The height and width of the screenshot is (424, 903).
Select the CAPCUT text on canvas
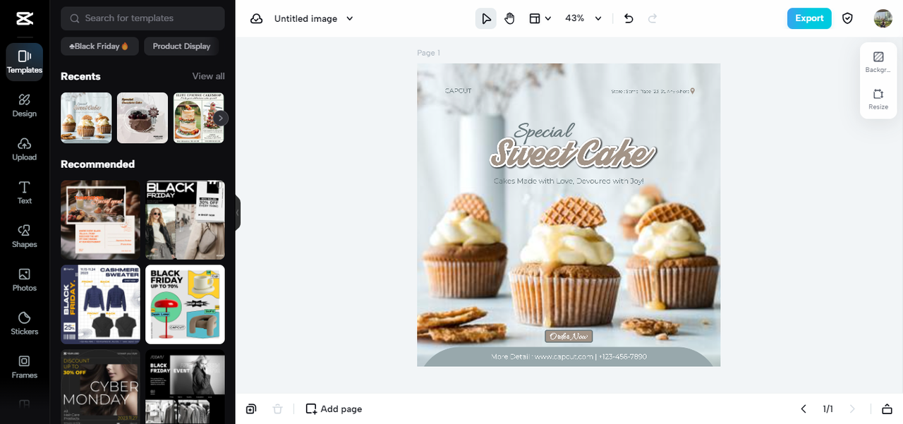click(459, 91)
